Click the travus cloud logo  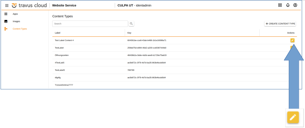point(29,5)
